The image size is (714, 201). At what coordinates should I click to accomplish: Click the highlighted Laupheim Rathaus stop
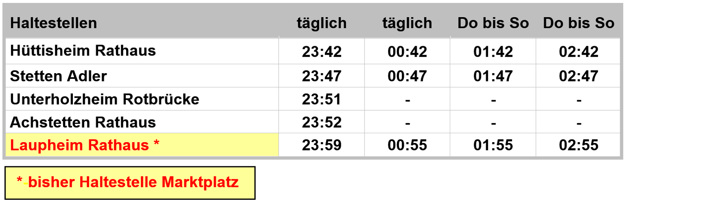click(84, 145)
